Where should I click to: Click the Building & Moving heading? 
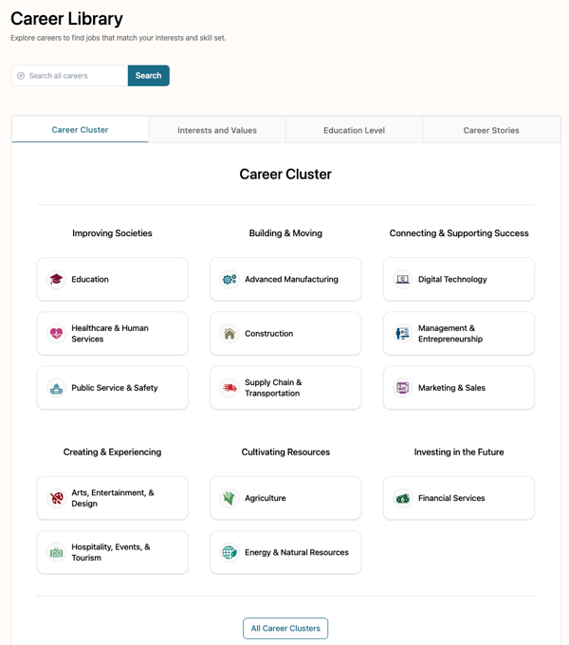click(285, 233)
